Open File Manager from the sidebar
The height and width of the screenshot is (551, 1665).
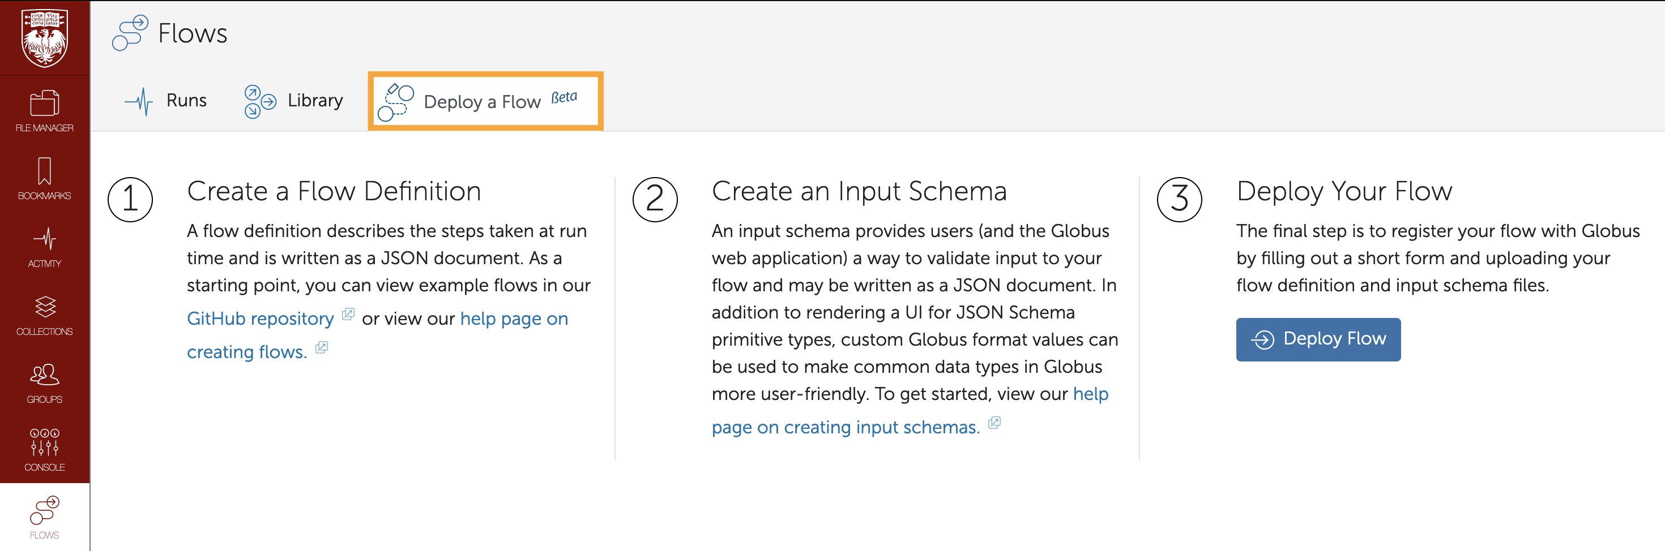pyautogui.click(x=45, y=111)
